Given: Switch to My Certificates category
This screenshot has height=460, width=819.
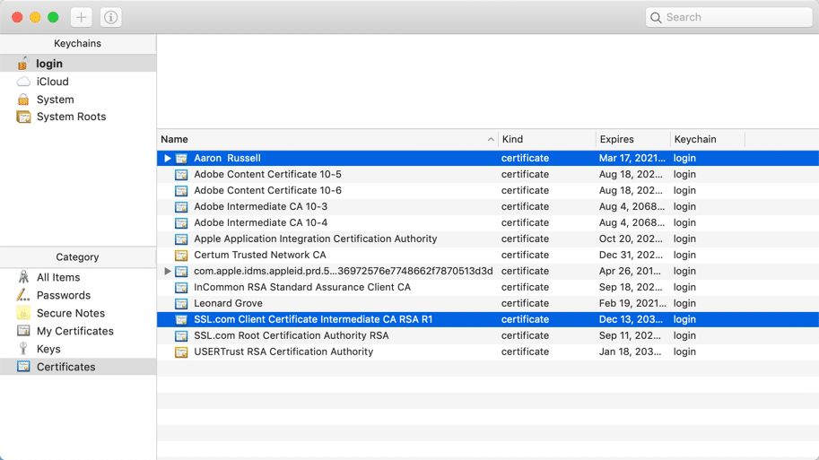Looking at the screenshot, I should click(x=74, y=331).
